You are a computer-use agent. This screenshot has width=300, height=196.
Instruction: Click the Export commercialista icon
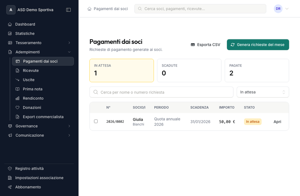coord(17,117)
